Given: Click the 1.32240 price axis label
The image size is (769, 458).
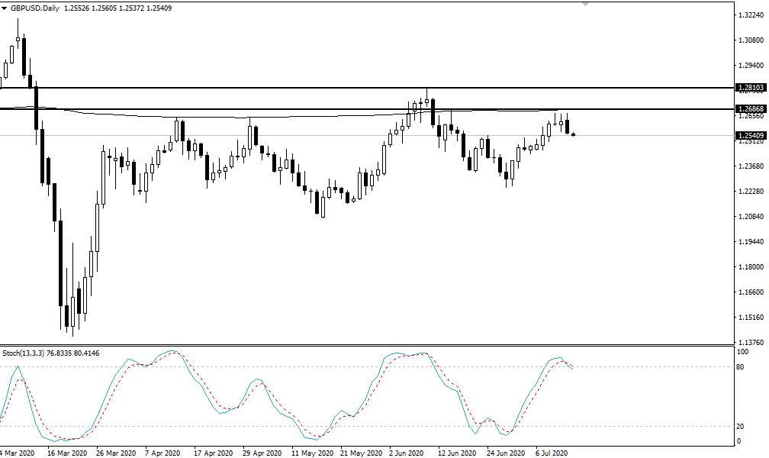Looking at the screenshot, I should click(751, 15).
